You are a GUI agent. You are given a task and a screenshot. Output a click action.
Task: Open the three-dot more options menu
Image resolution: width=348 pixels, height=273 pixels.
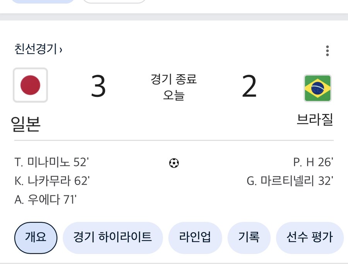[327, 51]
